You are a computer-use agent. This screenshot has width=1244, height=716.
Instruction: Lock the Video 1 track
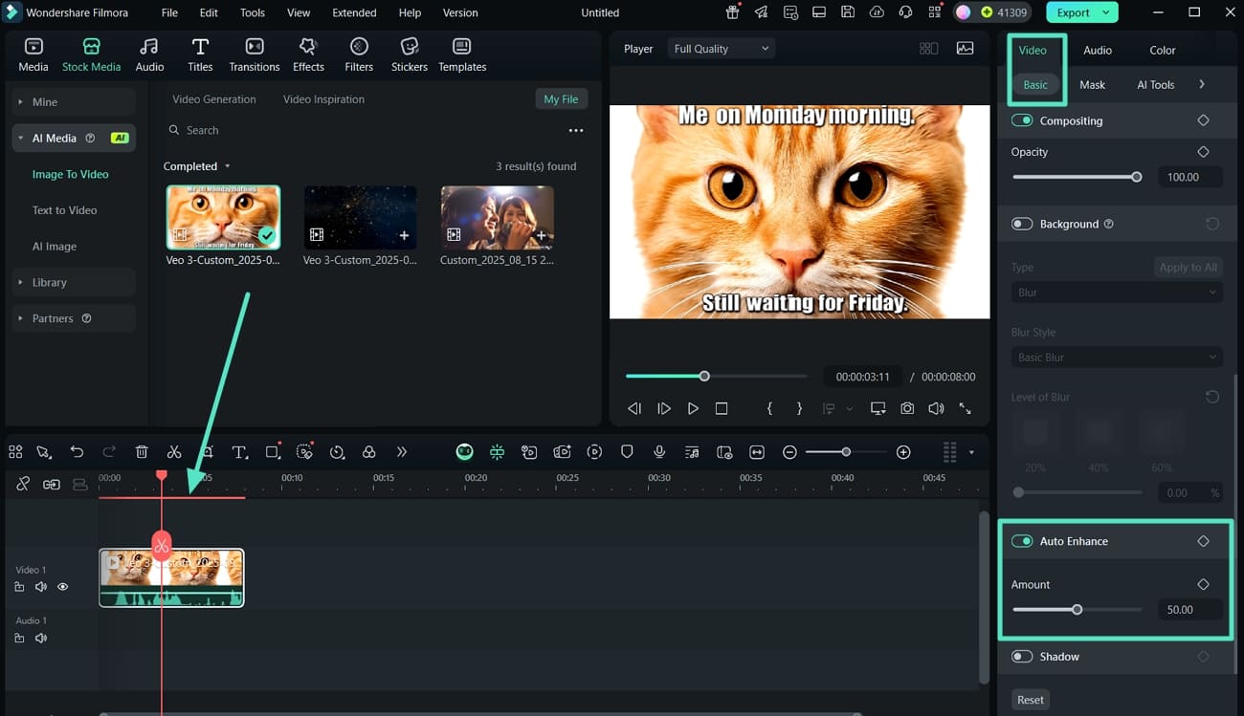coord(19,587)
